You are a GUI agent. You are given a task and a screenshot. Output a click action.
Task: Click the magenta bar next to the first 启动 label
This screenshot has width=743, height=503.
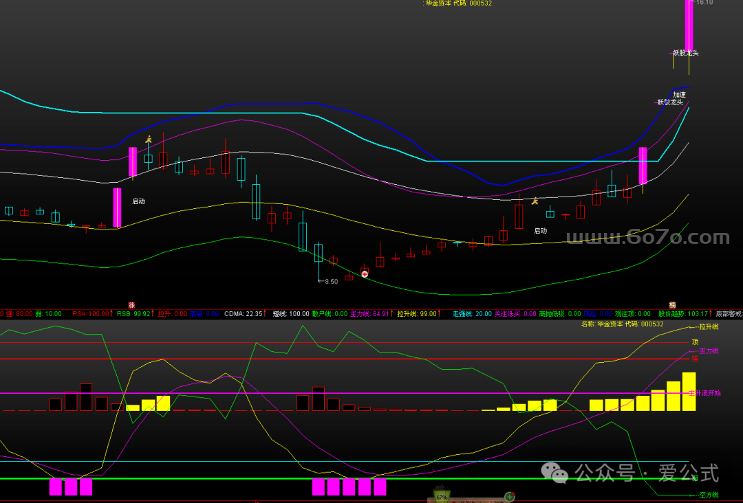pyautogui.click(x=117, y=208)
